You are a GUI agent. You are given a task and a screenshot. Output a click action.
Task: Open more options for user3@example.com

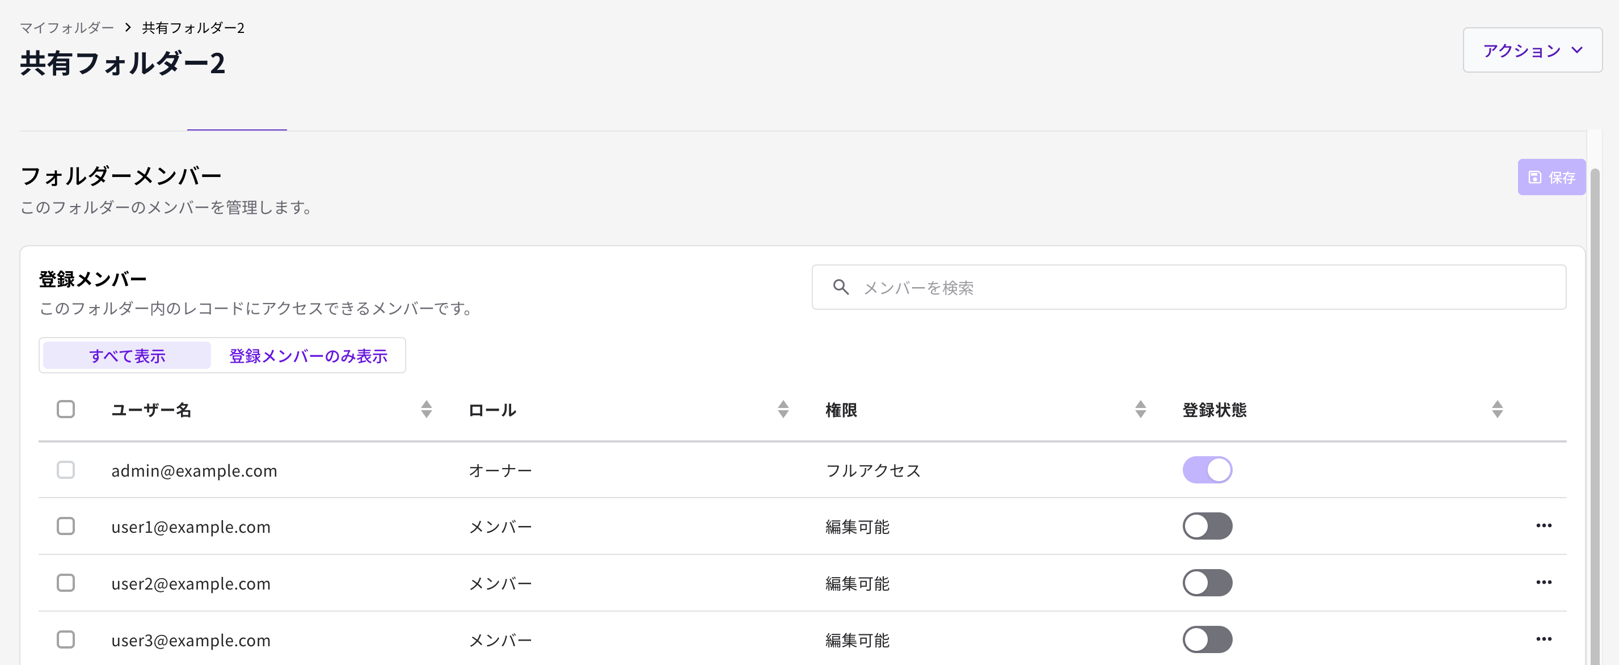coord(1544,638)
